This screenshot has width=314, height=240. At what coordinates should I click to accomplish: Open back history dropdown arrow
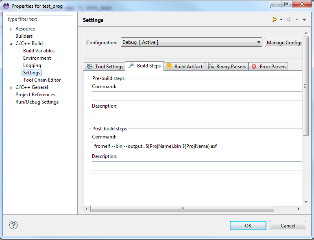pyautogui.click(x=281, y=19)
